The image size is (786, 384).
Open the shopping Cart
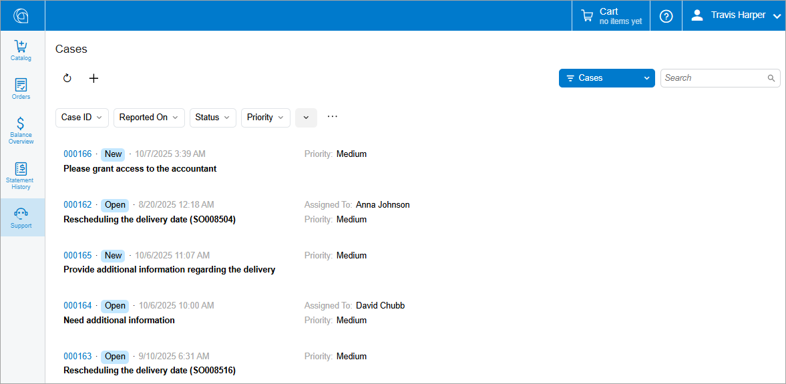[x=611, y=15]
